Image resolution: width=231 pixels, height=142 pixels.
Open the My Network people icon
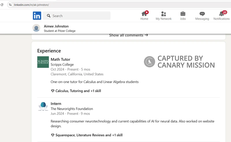pos(163,14)
